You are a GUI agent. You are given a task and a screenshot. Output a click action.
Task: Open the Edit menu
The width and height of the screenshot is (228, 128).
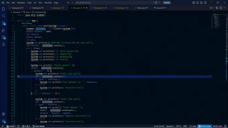(13, 3)
